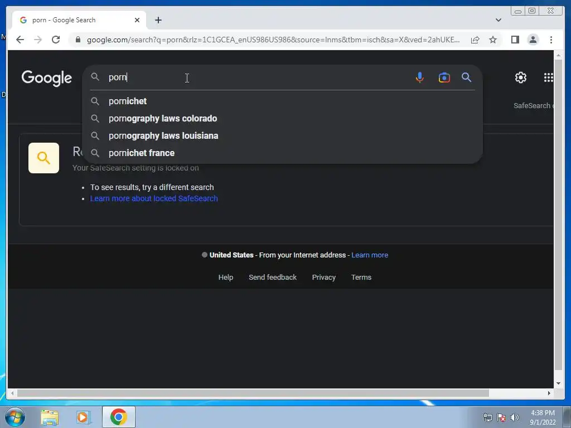This screenshot has width=571, height=428.
Task: Click Send feedback in footer
Action: 273,278
